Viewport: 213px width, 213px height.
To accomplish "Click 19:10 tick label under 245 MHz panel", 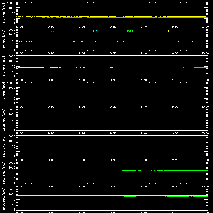I will tap(50, 27).
